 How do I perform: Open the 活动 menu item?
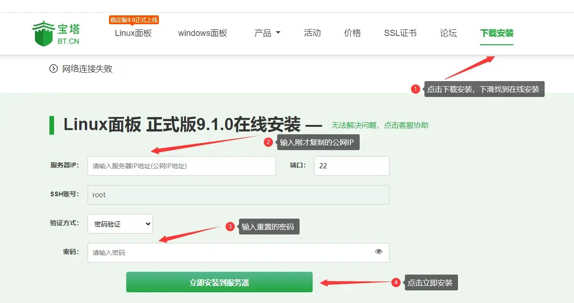click(x=312, y=33)
